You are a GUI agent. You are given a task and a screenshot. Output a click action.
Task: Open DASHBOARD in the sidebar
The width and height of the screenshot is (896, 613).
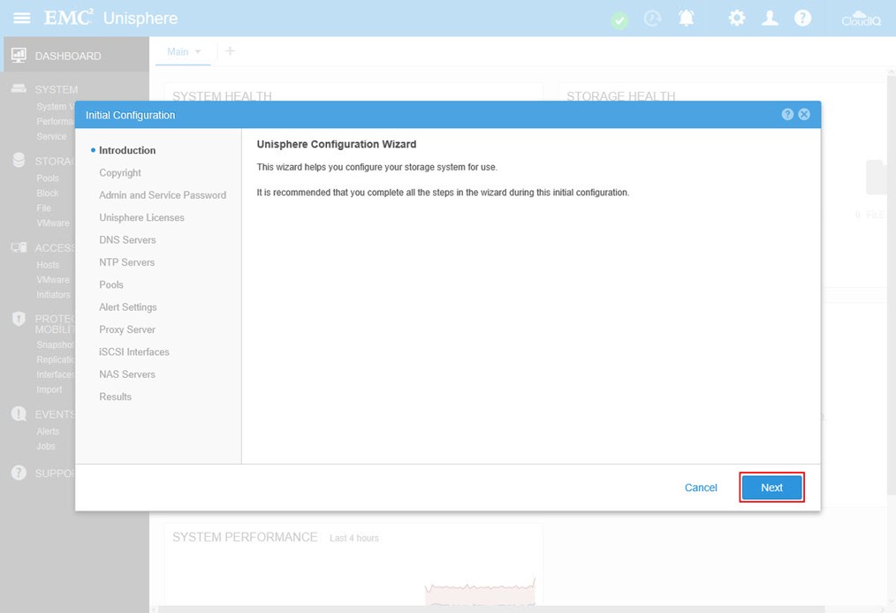click(68, 56)
